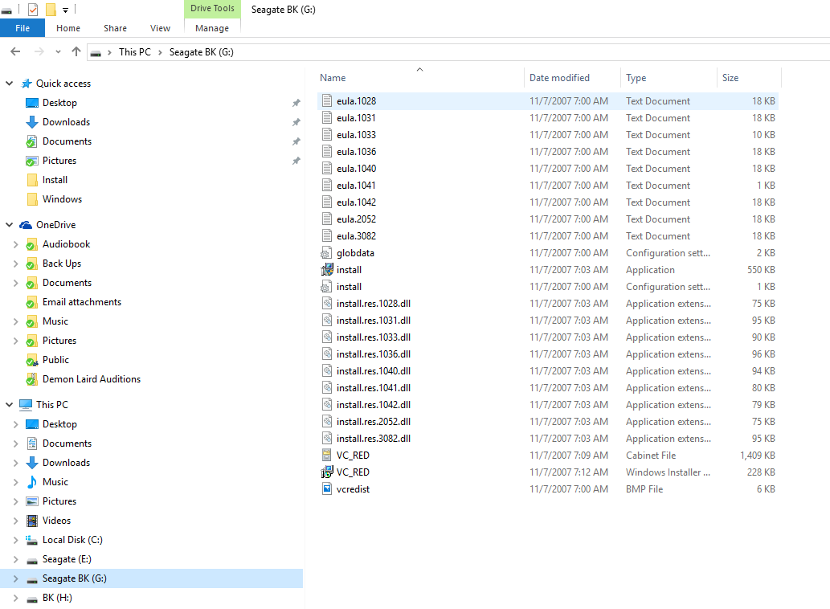Open the Windows folder in Quick access

62,199
